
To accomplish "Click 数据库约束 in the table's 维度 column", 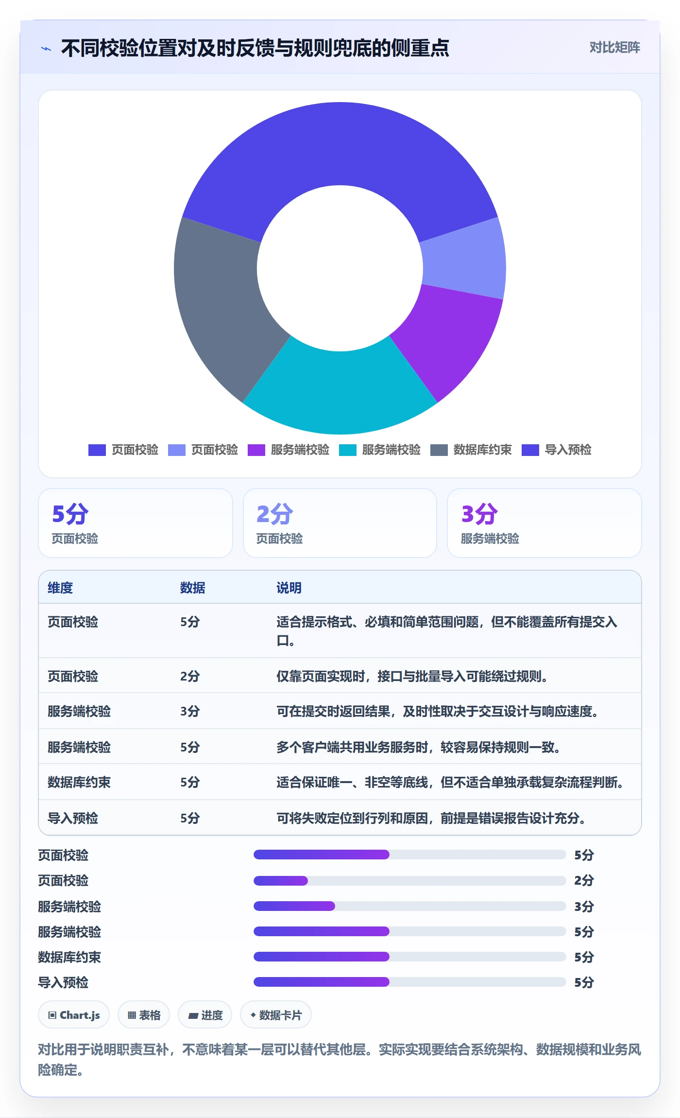I will (x=79, y=782).
